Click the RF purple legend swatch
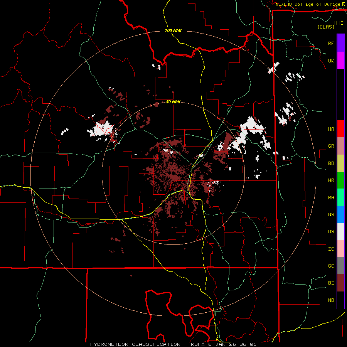Viewport: 347px width, 347px height. click(340, 43)
